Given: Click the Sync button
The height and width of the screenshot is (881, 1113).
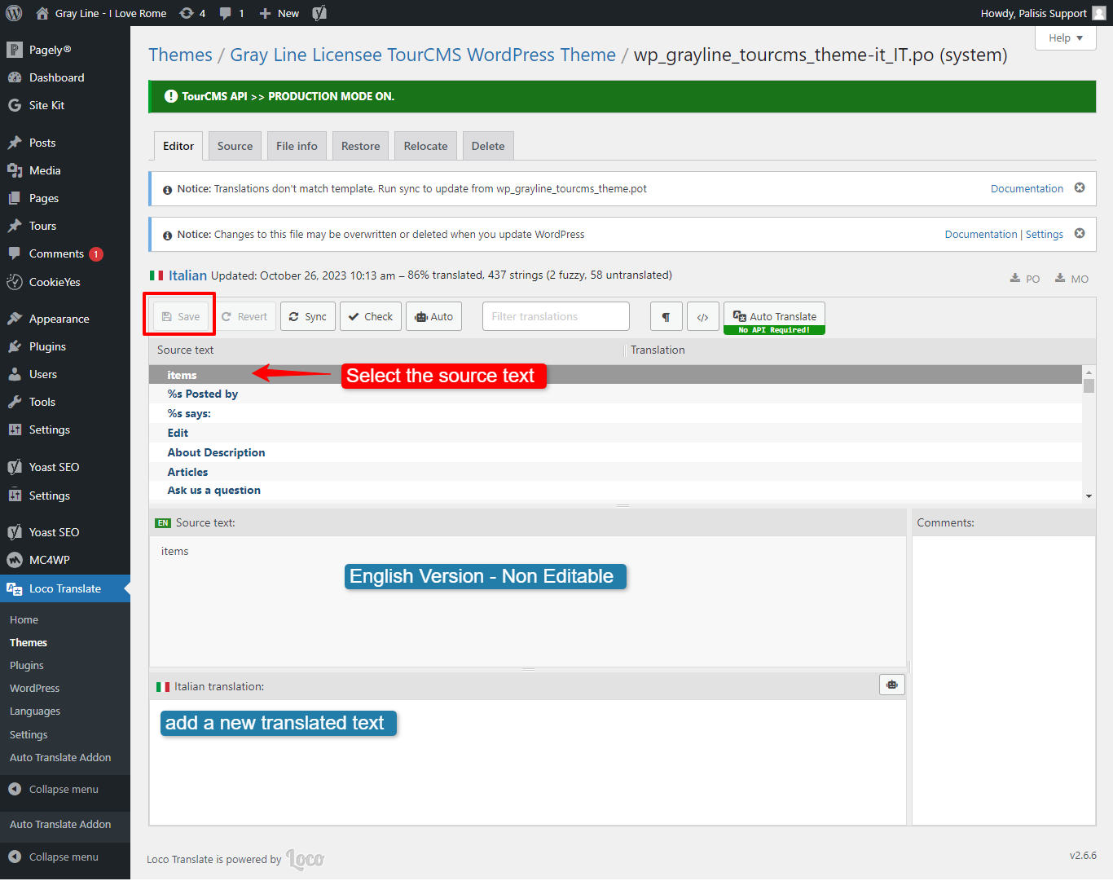Looking at the screenshot, I should [308, 316].
